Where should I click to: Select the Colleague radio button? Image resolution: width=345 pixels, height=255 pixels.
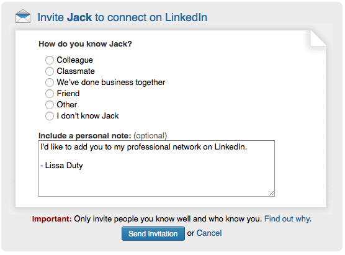pos(50,60)
